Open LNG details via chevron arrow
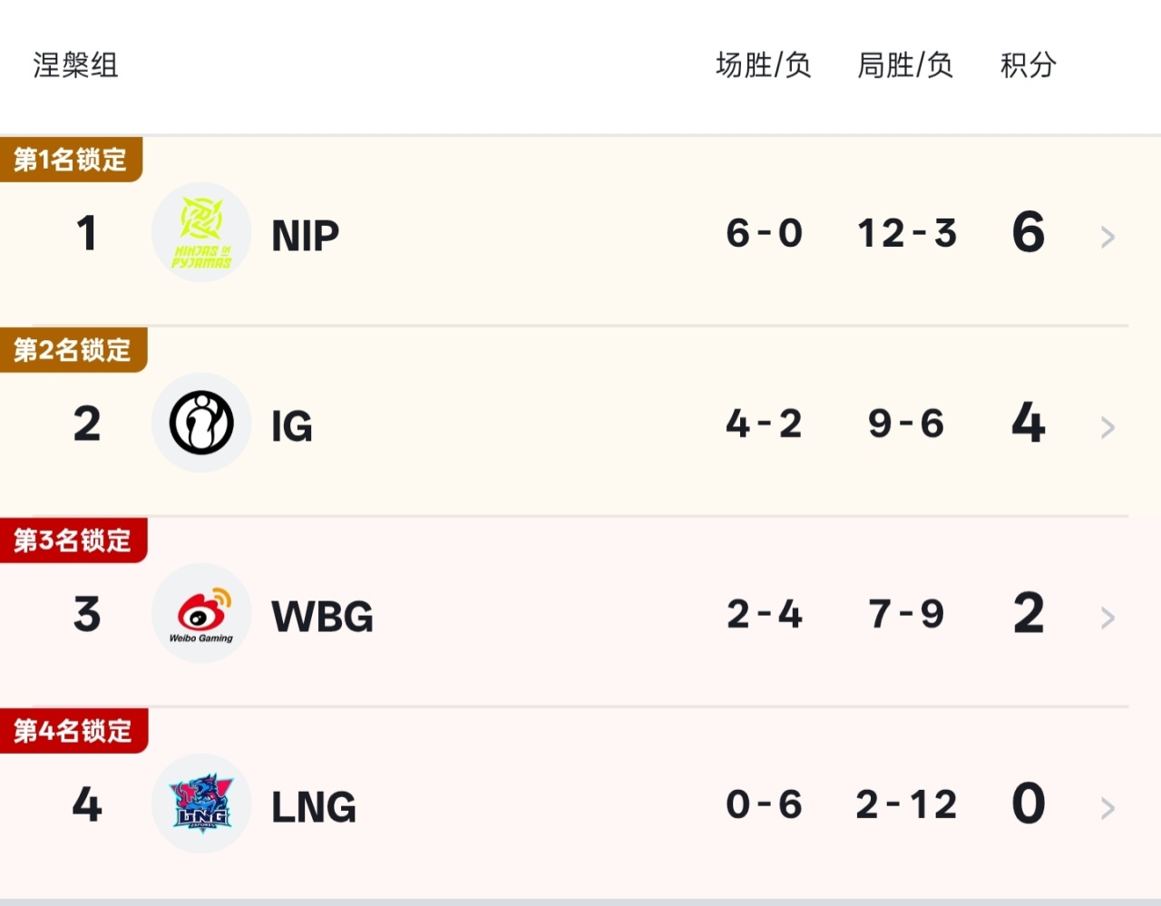 click(1107, 808)
